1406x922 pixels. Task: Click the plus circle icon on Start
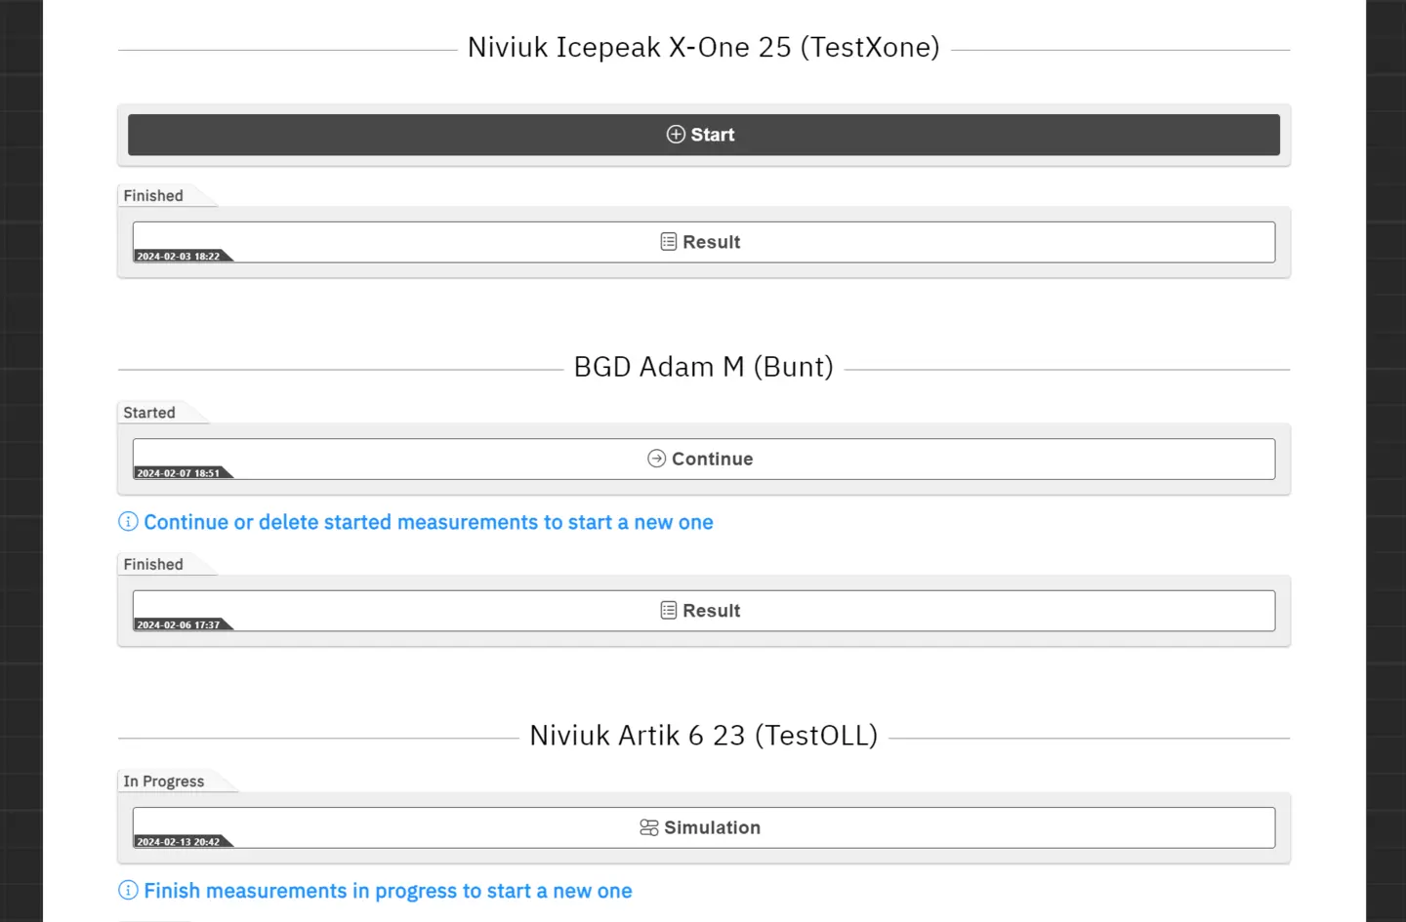tap(676, 135)
